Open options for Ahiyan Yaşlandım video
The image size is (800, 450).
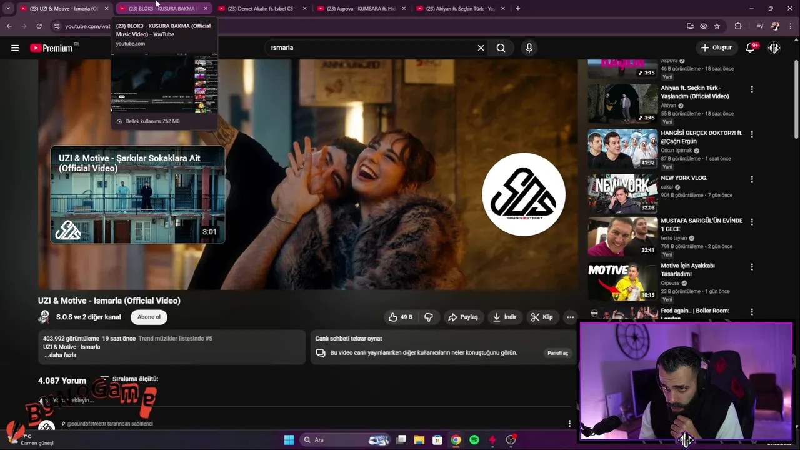pos(752,89)
